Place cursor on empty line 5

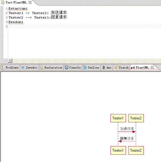pos(84,26)
